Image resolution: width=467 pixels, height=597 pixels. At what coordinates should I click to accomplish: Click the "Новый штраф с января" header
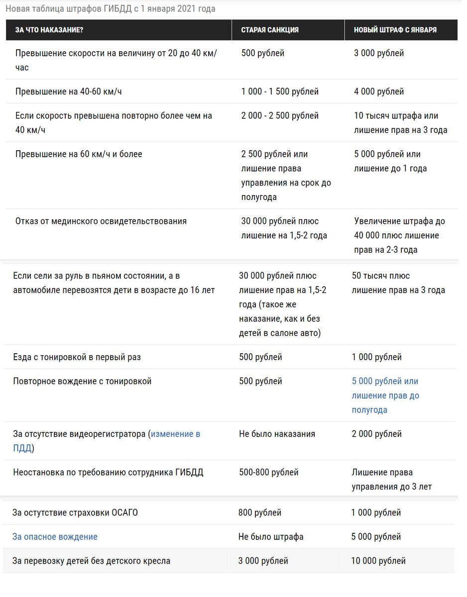(395, 30)
